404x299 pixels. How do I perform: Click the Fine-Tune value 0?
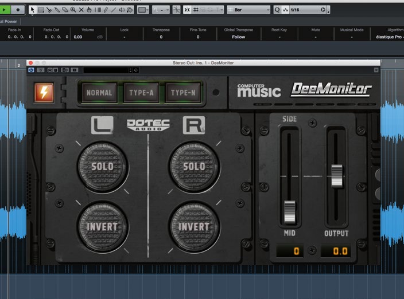pos(198,37)
